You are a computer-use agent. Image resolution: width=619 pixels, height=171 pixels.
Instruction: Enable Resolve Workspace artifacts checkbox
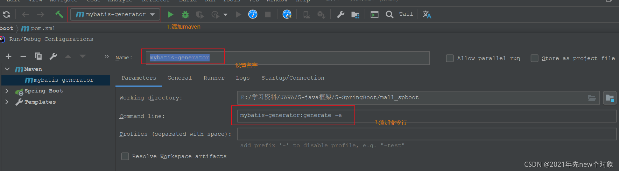(x=125, y=156)
